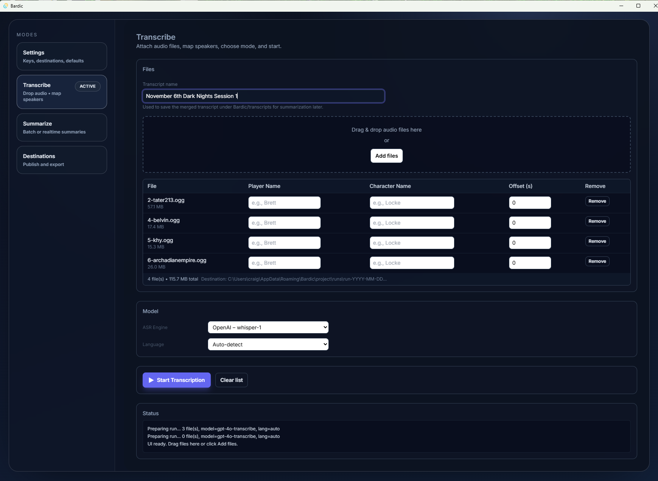Click the 'Preparing run... 3 file(s)' status line
The height and width of the screenshot is (481, 658).
[213, 429]
